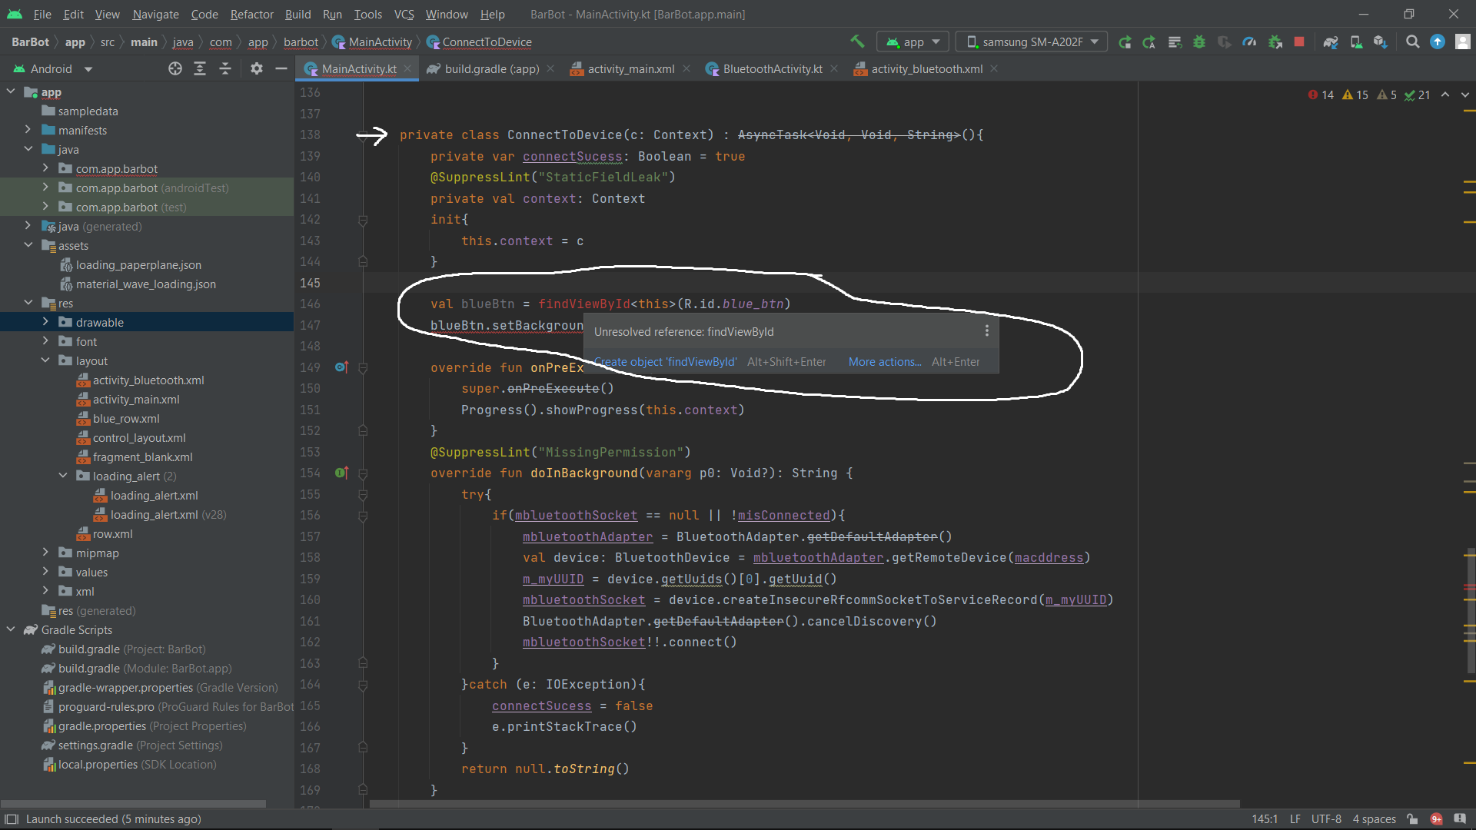Collapse the layout folder
The height and width of the screenshot is (830, 1476).
45,360
